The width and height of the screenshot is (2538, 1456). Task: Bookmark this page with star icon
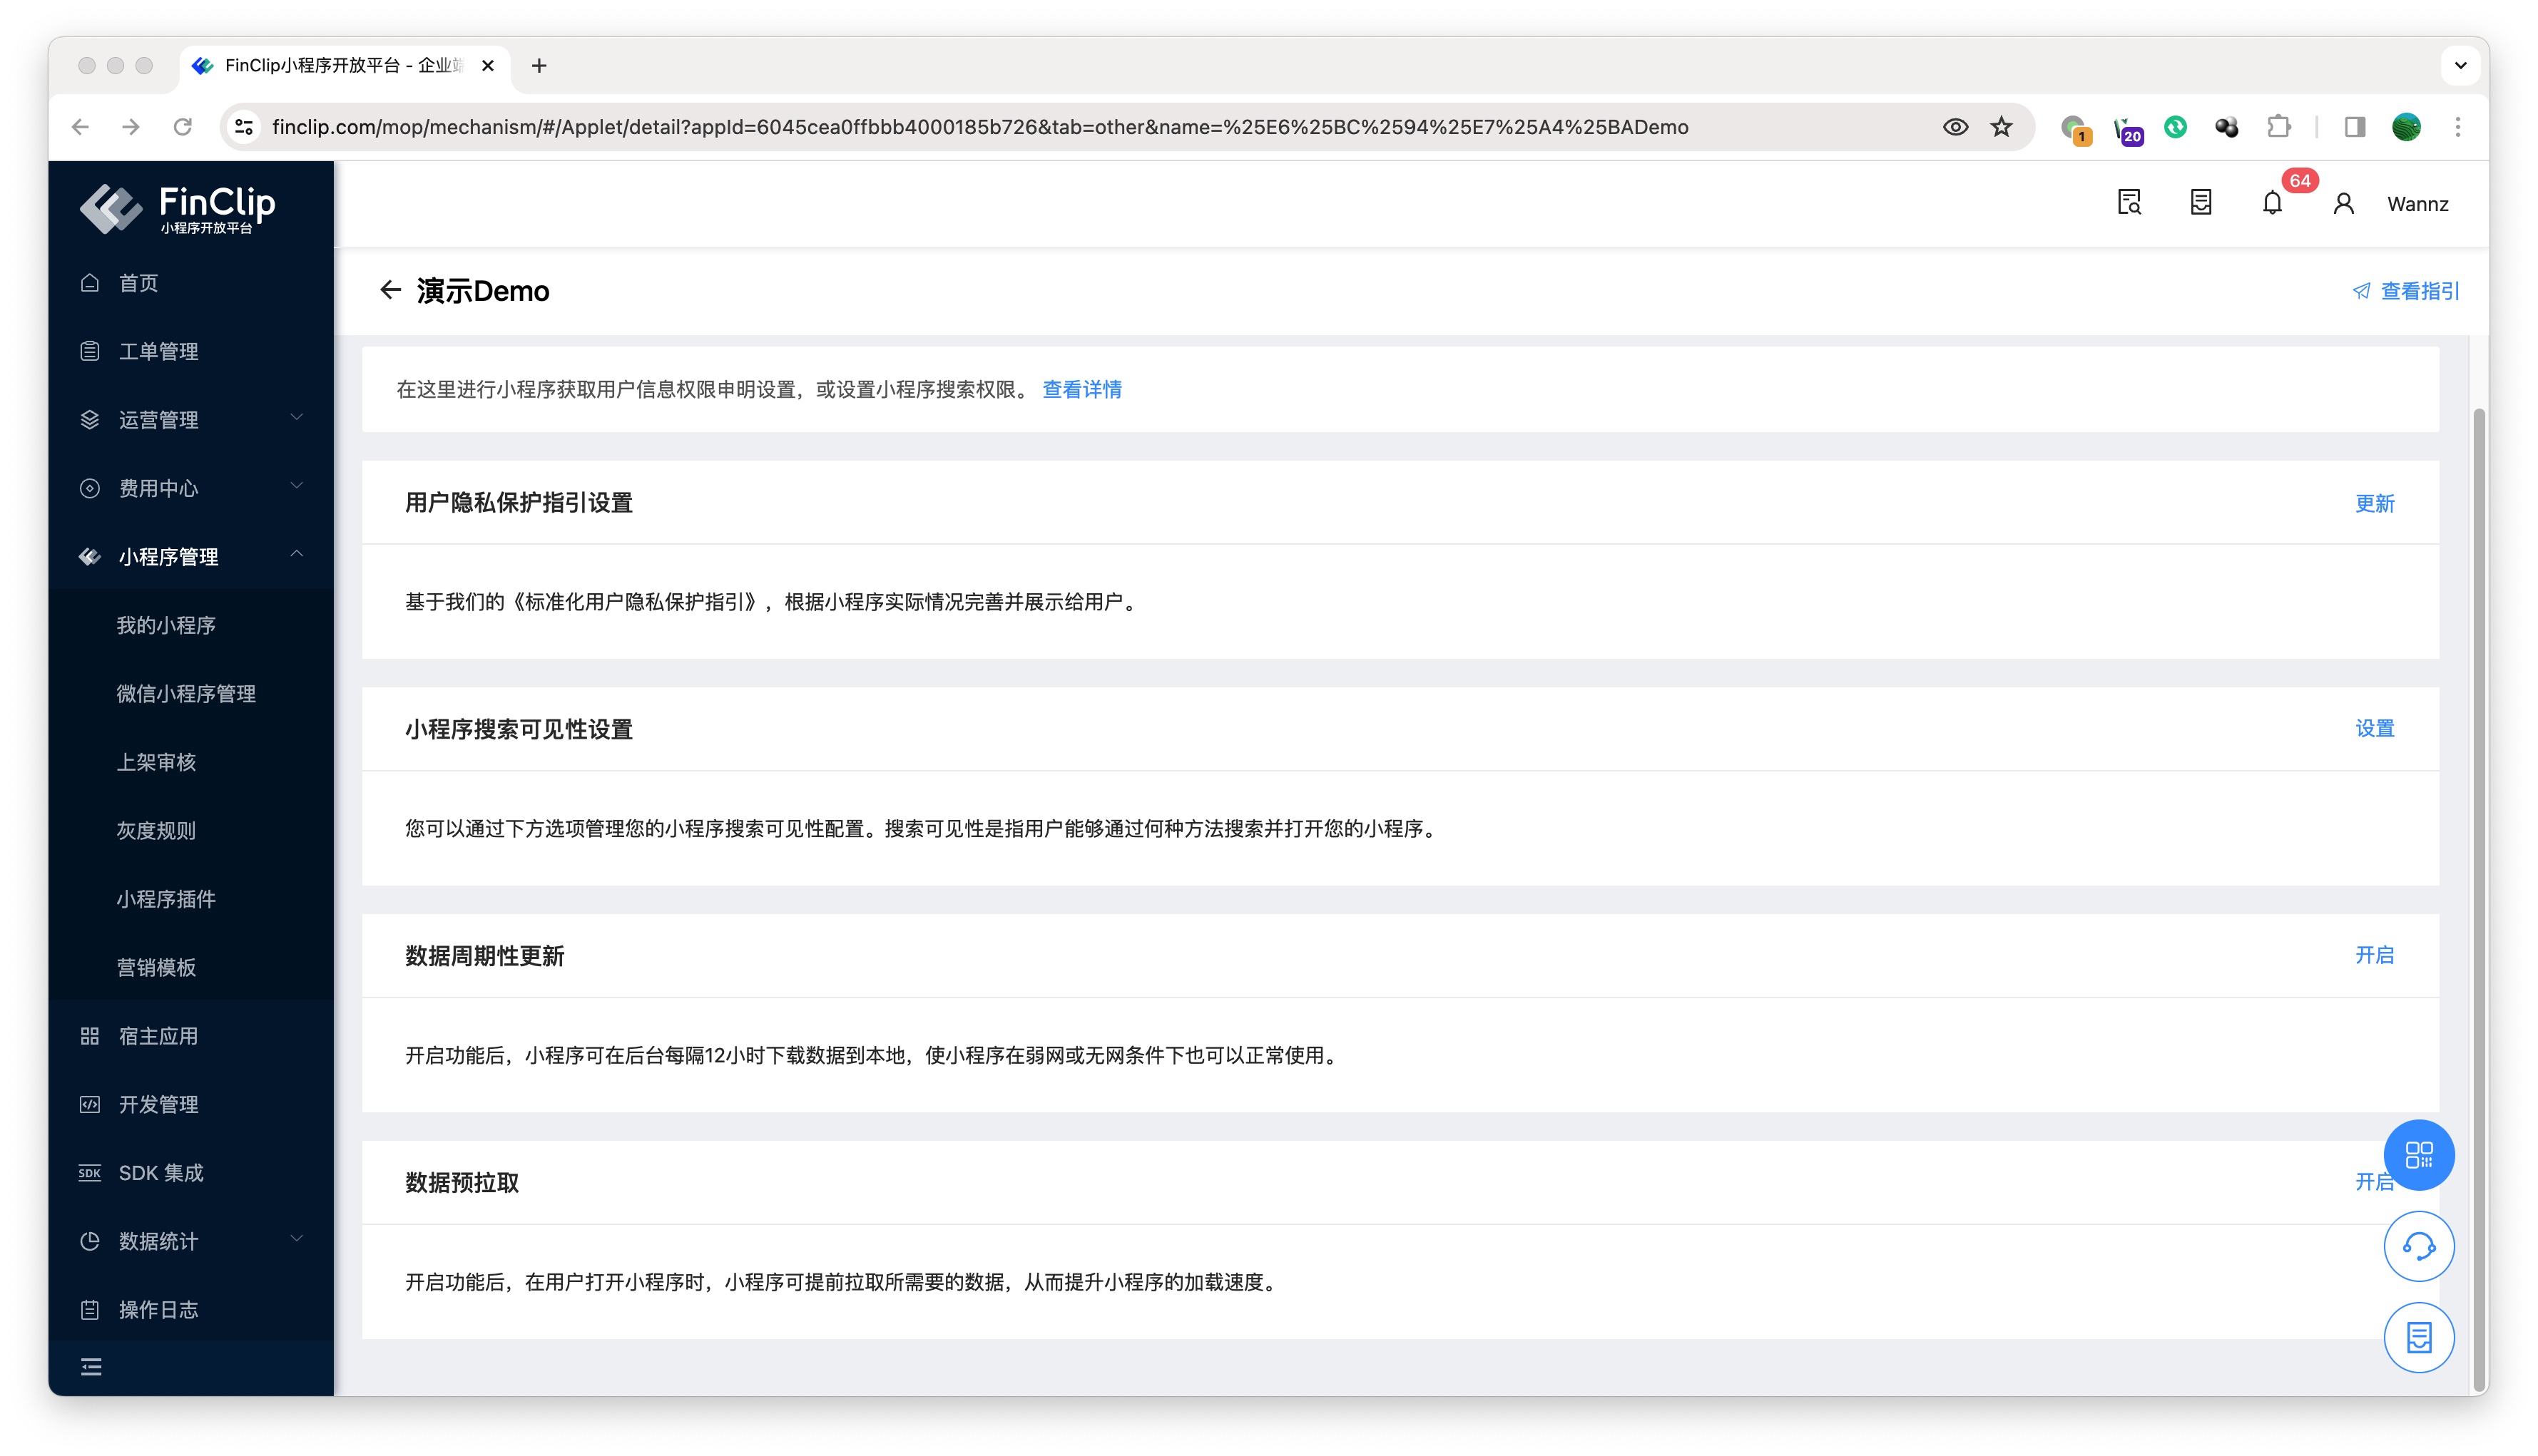click(x=2001, y=127)
